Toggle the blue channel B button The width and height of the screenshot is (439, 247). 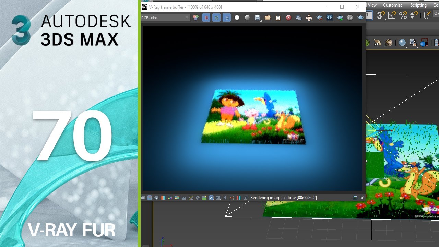(x=227, y=17)
